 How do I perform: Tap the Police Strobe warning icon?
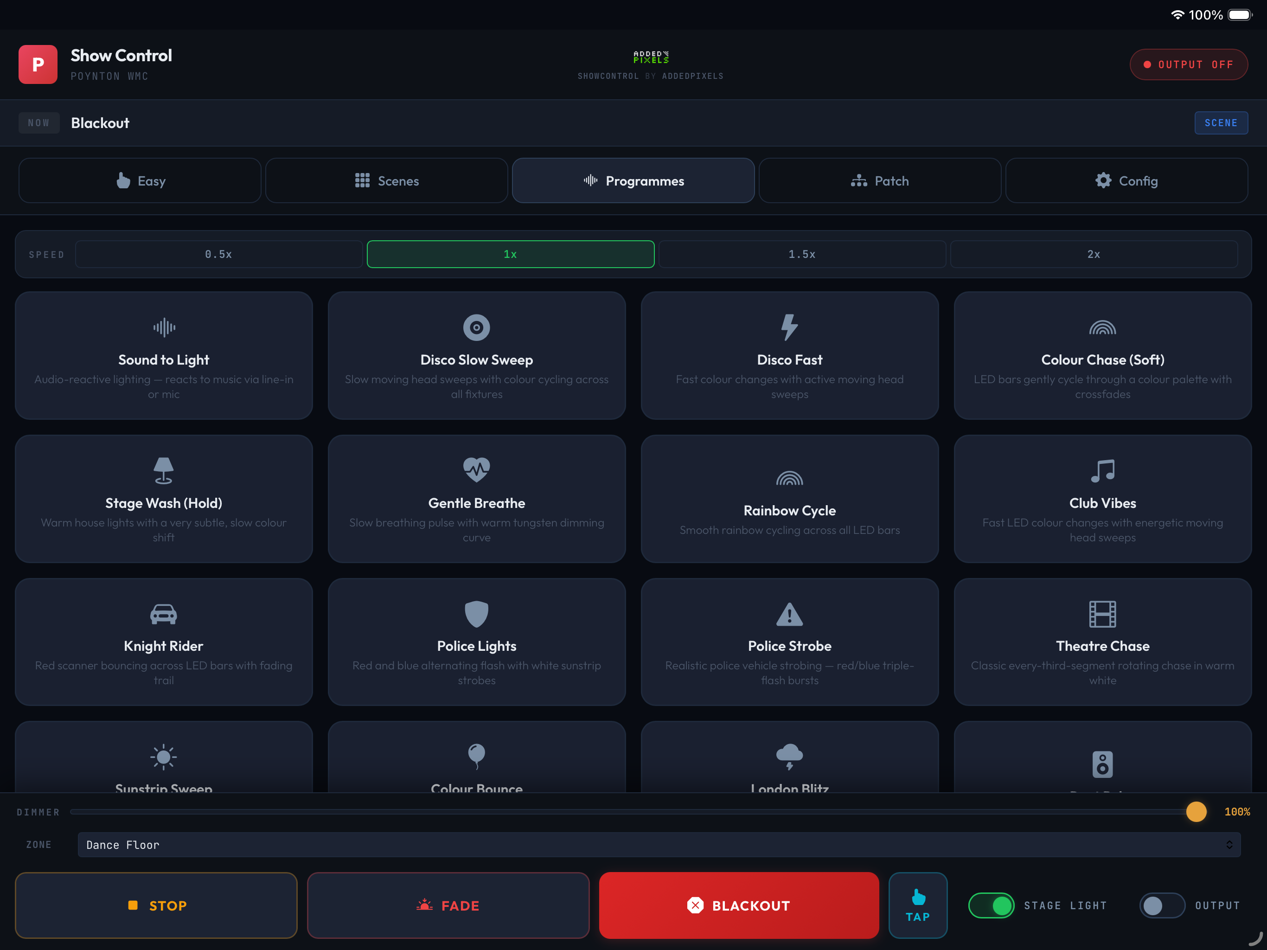790,614
